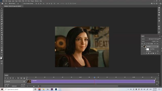The height and width of the screenshot is (91, 162).
Task: Open the Auto-Select Layer dropdown
Action: [19, 4]
